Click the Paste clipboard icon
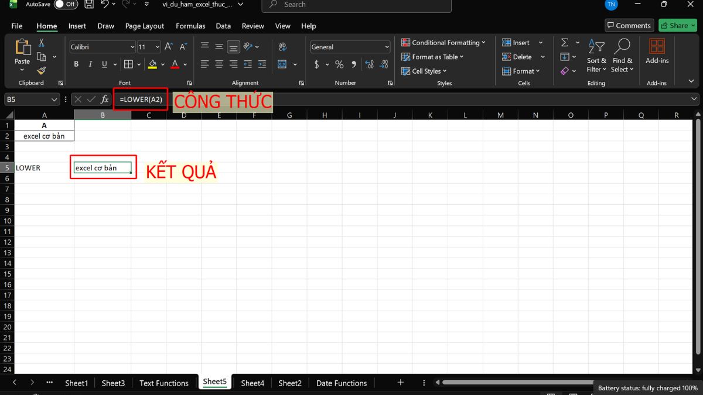 [22, 47]
